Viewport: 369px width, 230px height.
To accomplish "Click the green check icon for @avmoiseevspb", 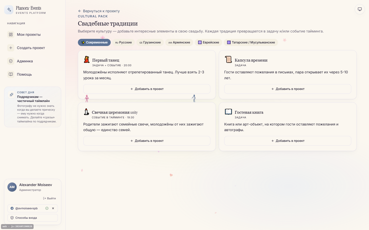I will [47, 208].
